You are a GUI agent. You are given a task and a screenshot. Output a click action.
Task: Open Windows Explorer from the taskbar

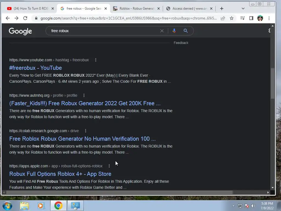pyautogui.click(x=24, y=206)
